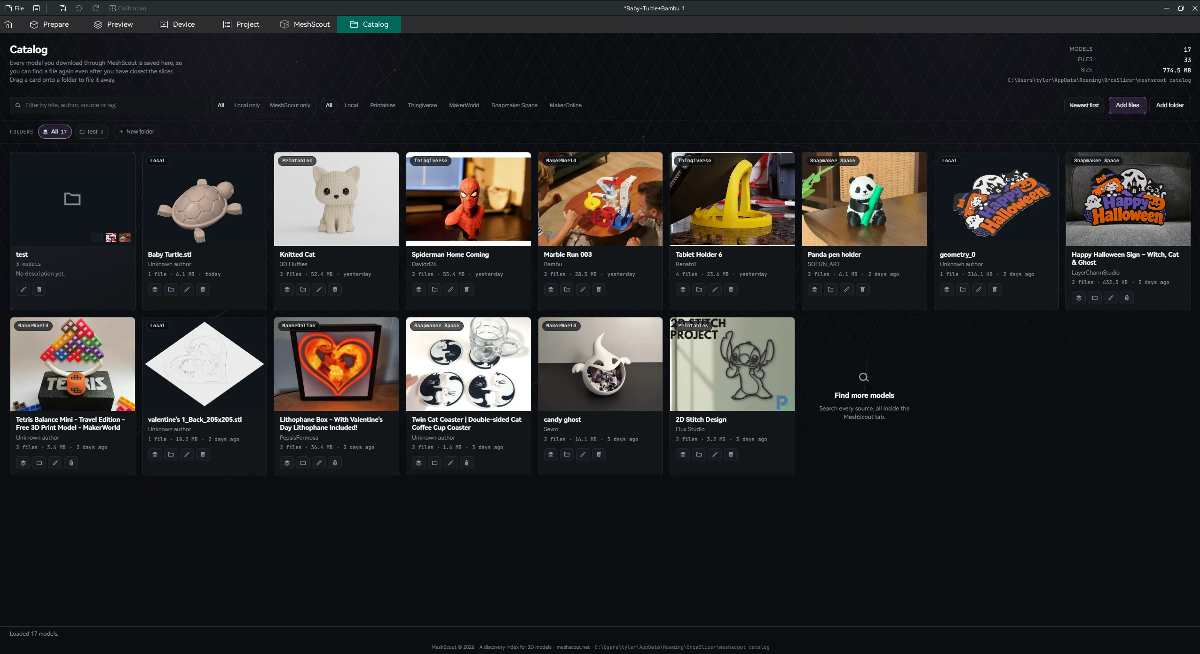Viewport: 1200px width, 654px height.
Task: Click the 'Add folder' button
Action: pos(1170,105)
